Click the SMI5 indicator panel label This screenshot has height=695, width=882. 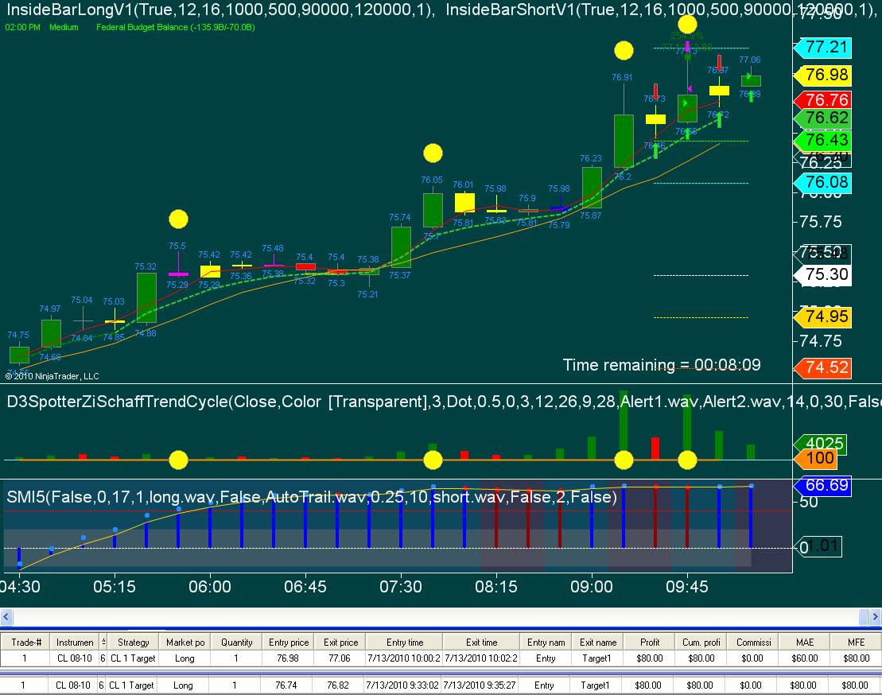pos(312,497)
